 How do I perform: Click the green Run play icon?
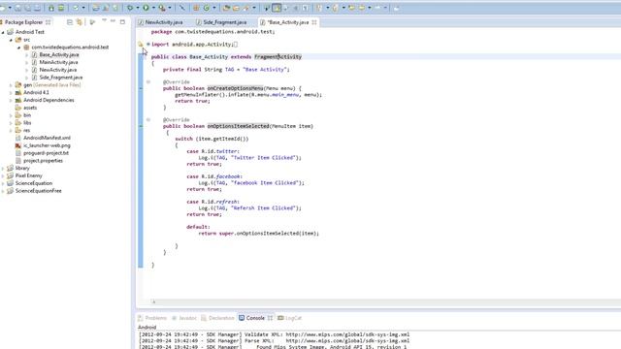point(146,8)
